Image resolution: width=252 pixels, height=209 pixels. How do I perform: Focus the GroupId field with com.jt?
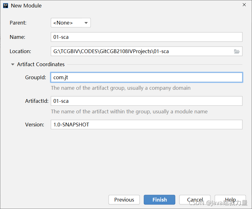(146, 77)
